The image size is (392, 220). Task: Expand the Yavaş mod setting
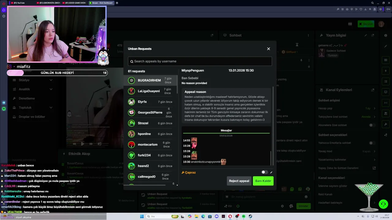374,151
